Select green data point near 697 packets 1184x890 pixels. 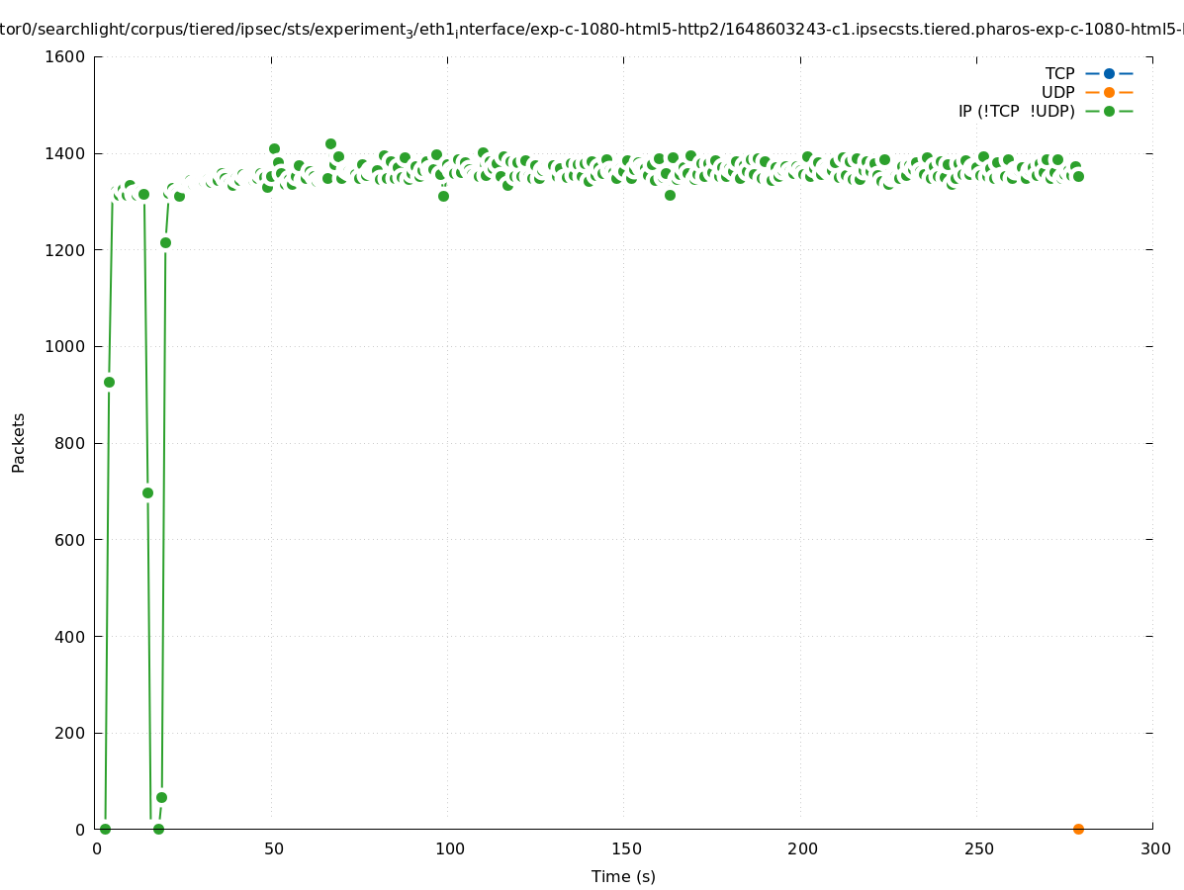[x=147, y=492]
